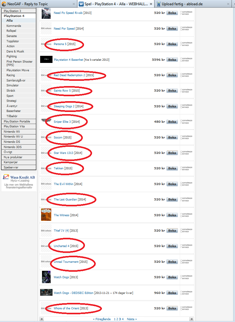Image resolution: width=235 pixels, height=322 pixels.
Task: Open the Red Dead Redemption 2 product link
Action: pos(69,75)
